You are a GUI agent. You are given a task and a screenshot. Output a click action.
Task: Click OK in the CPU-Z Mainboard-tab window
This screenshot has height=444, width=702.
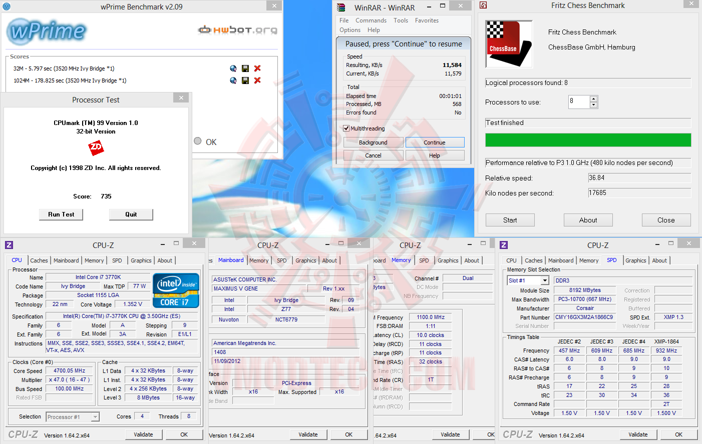coord(349,434)
